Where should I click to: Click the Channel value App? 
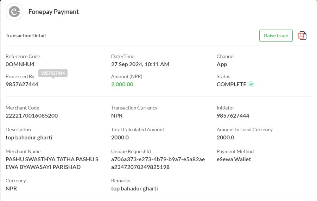[x=222, y=64]
